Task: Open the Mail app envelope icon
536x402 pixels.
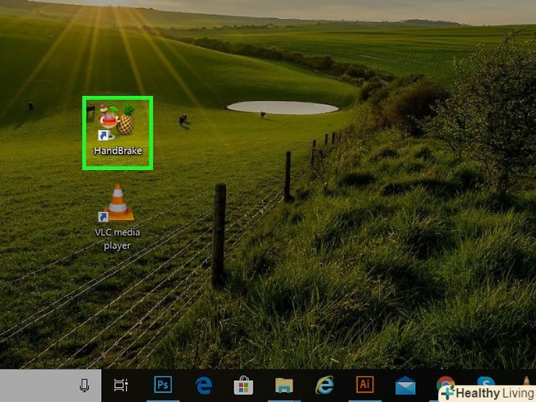Action: click(405, 385)
